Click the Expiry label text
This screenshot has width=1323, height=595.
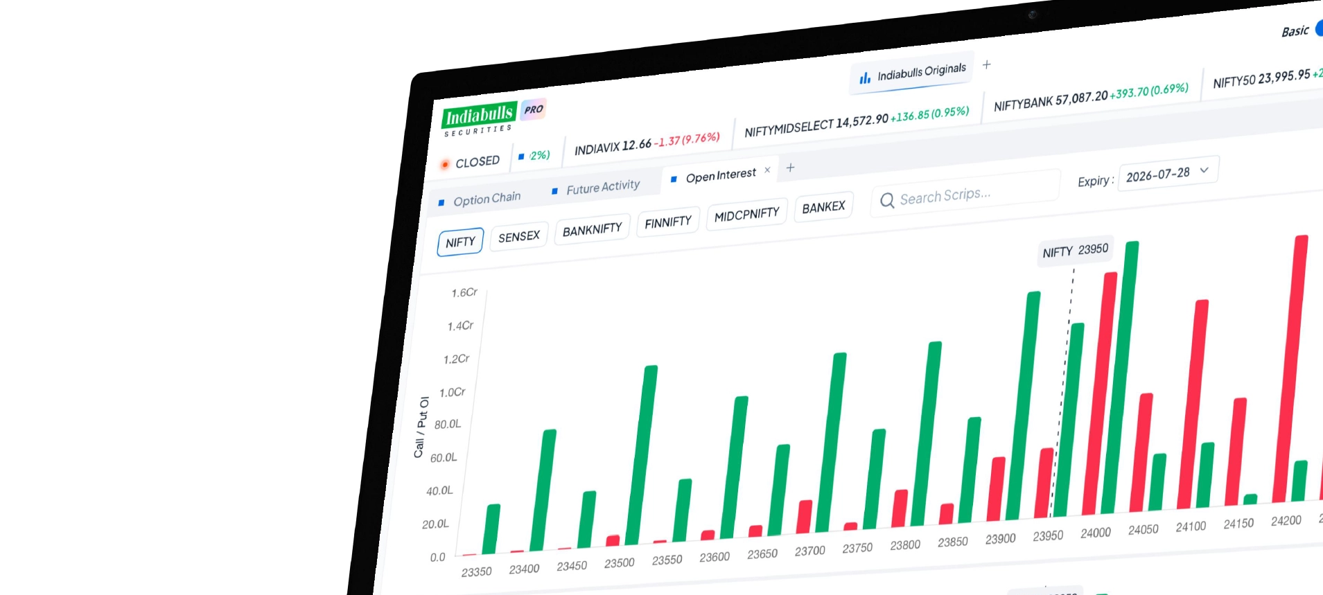tap(1096, 181)
